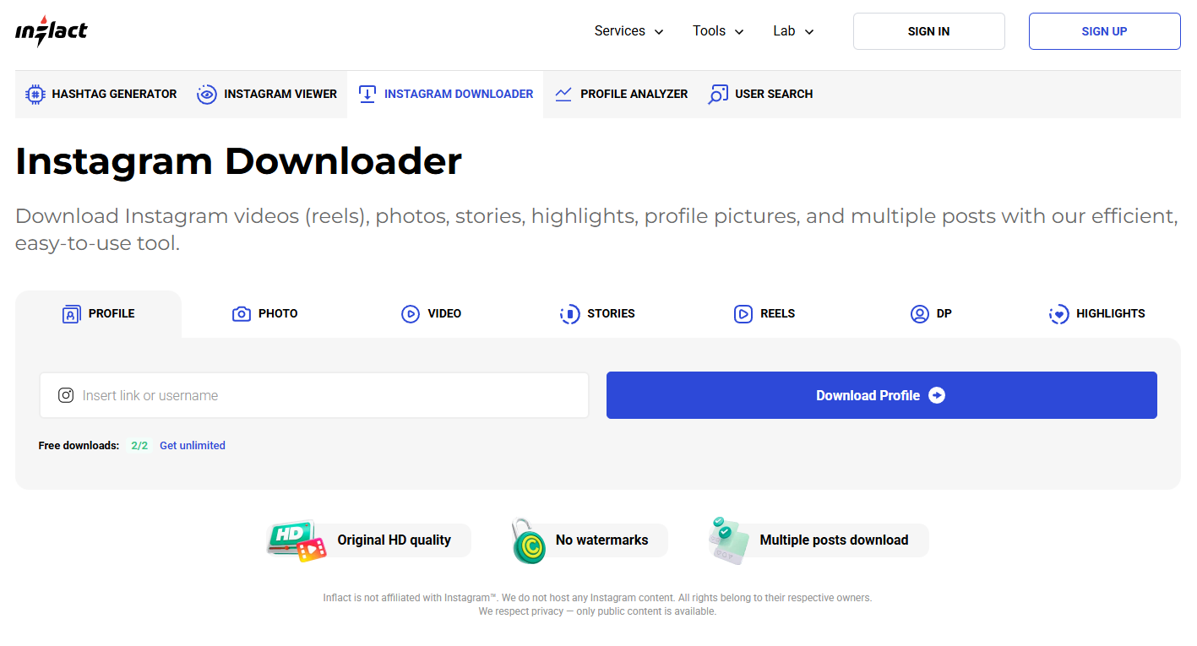Click the User Search magnifier icon
This screenshot has width=1197, height=646.
(718, 95)
